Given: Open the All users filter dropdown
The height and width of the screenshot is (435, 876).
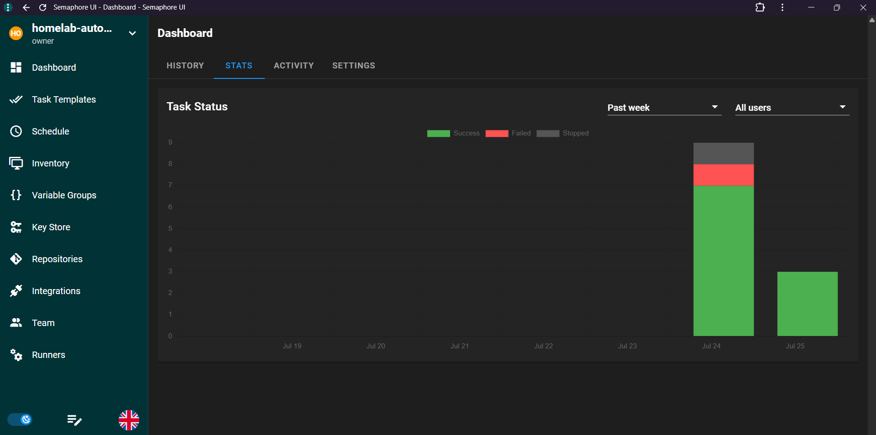Looking at the screenshot, I should 792,108.
